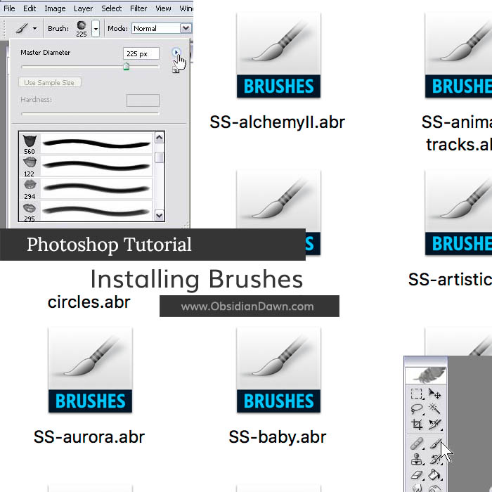The height and width of the screenshot is (492, 492).
Task: Select the History Brush tool
Action: point(435,460)
